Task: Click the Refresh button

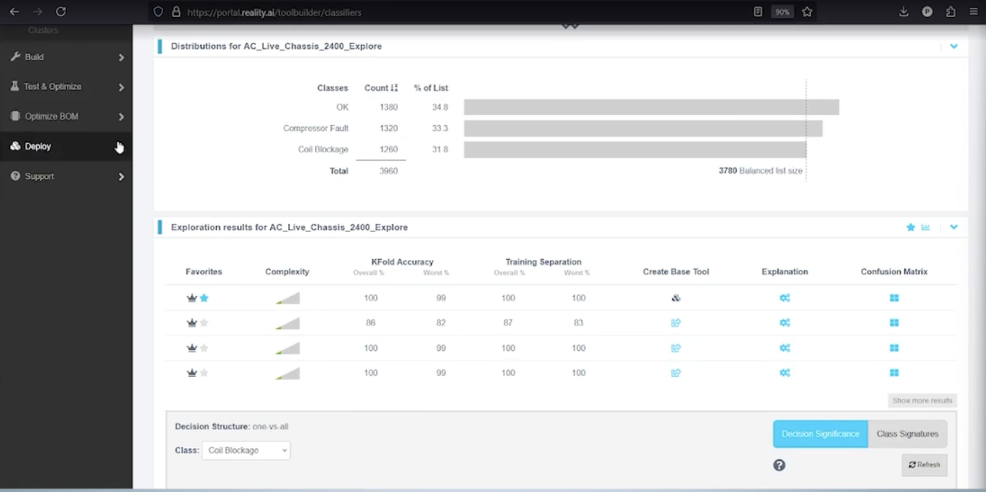Action: pos(925,465)
